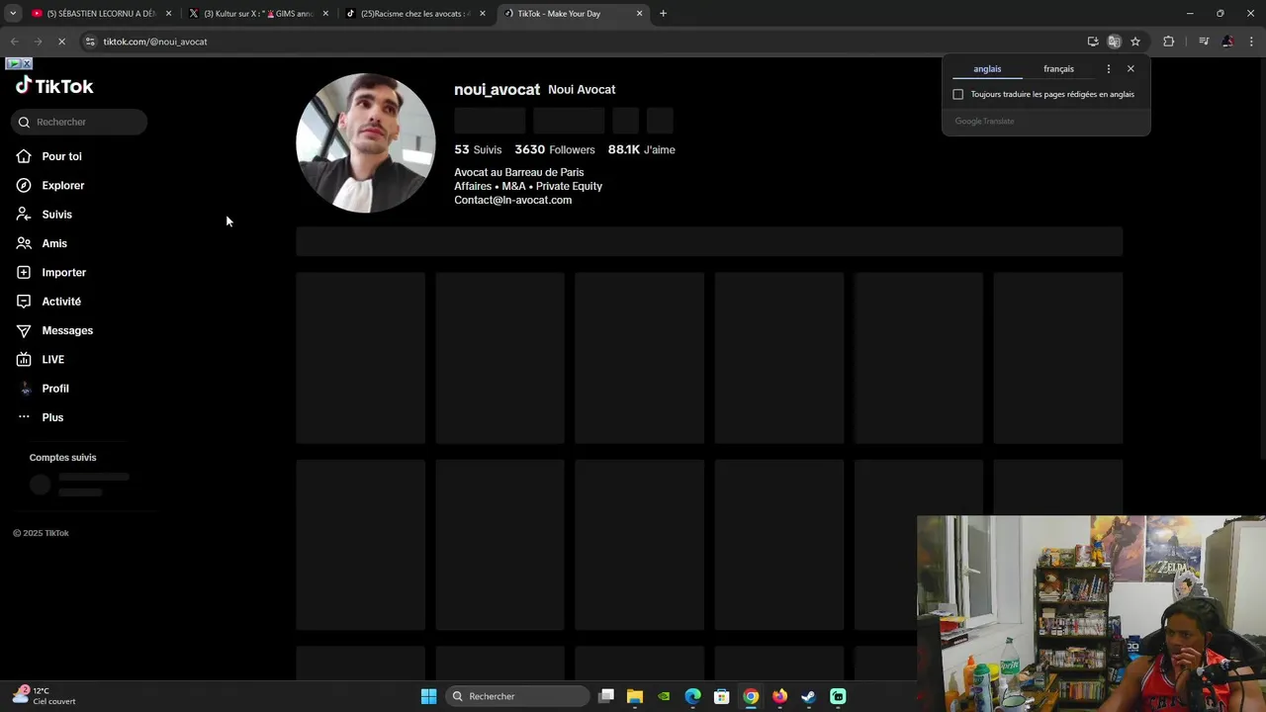Screen dimensions: 1266x712
Task: Click the TikTok logo
Action: (x=54, y=86)
